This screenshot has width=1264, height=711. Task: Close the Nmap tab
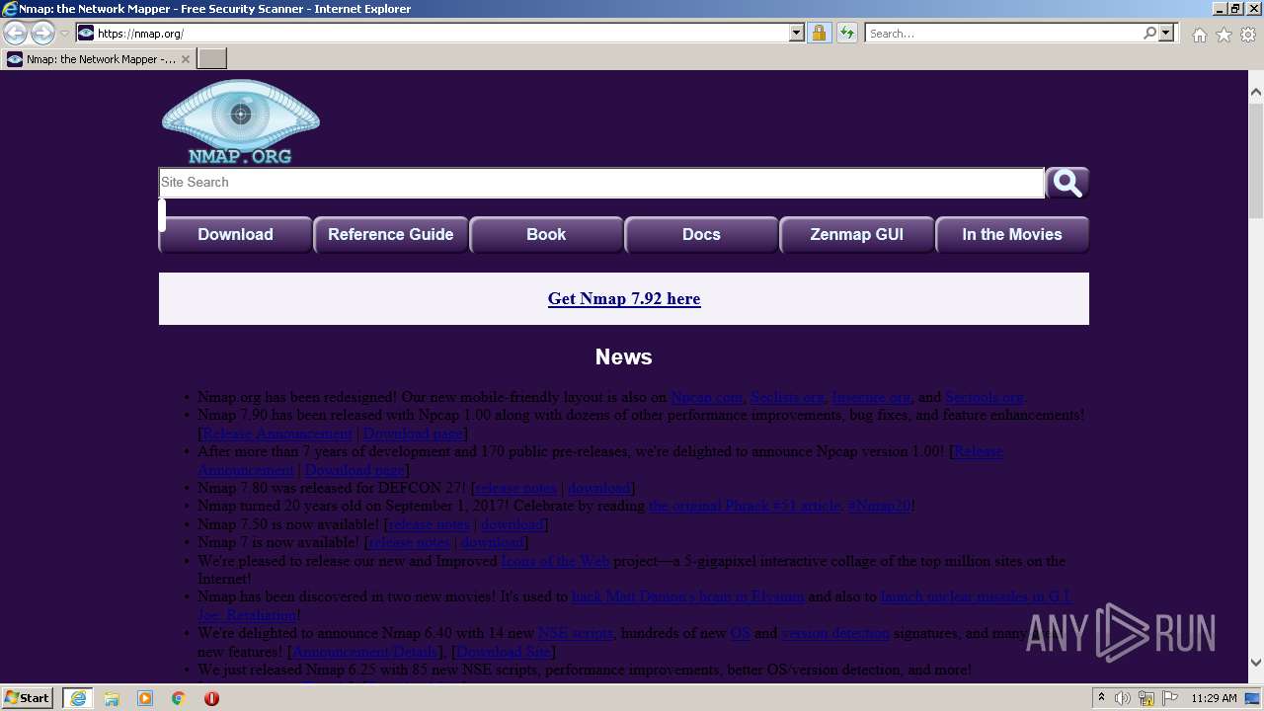click(x=185, y=59)
